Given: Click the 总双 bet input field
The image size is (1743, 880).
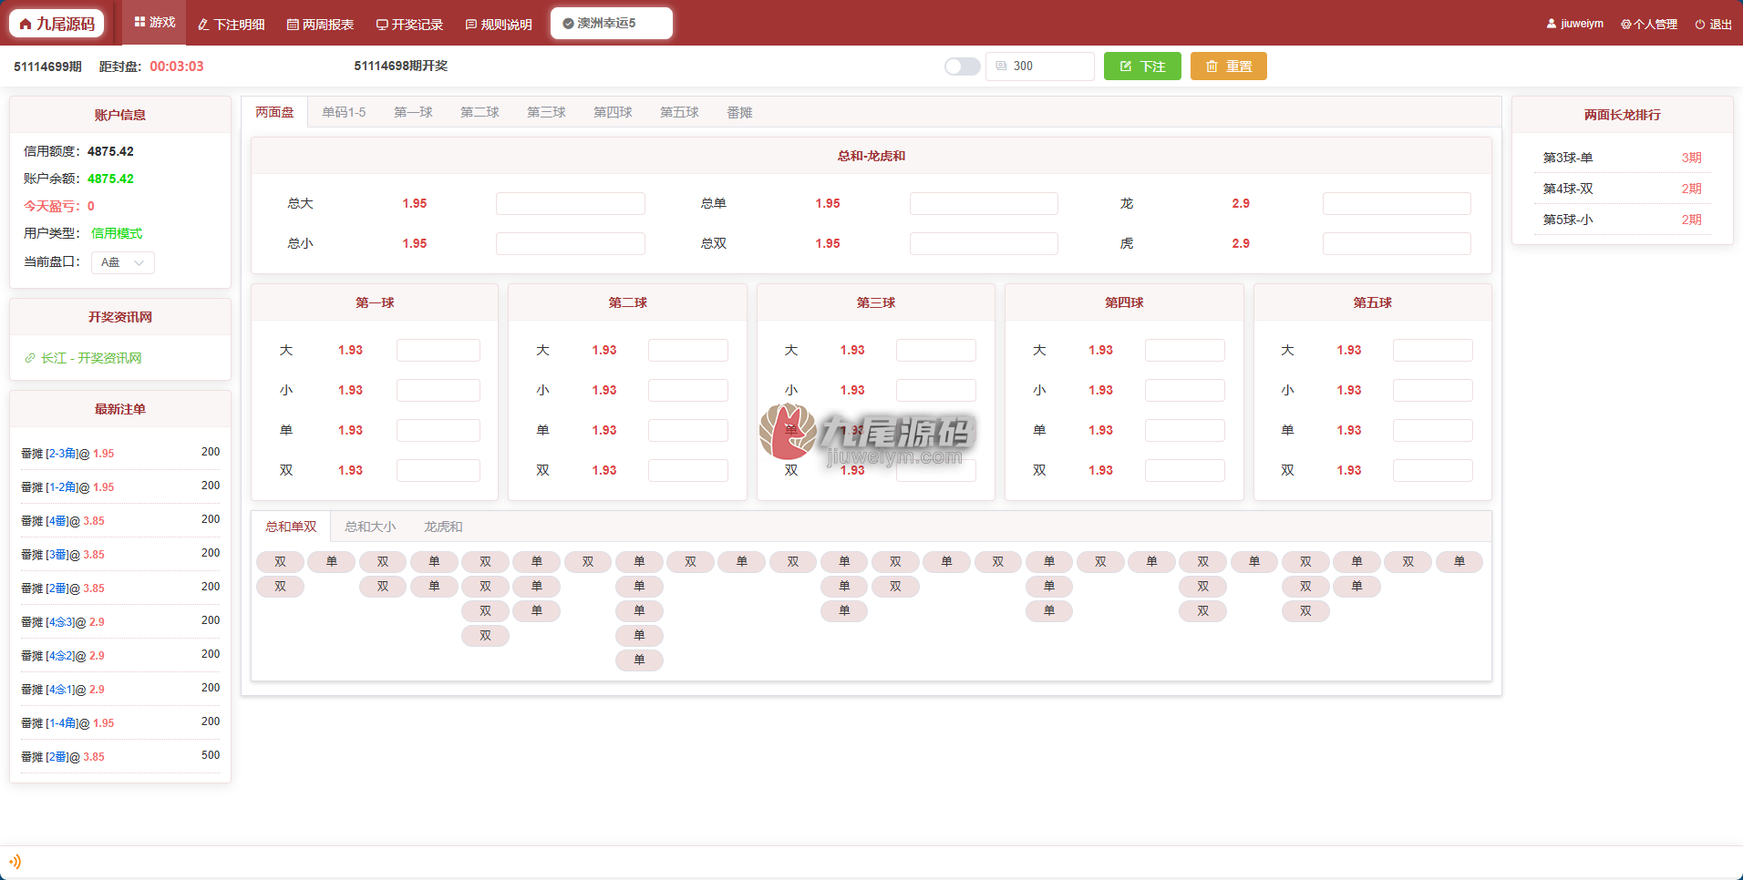Looking at the screenshot, I should (984, 243).
